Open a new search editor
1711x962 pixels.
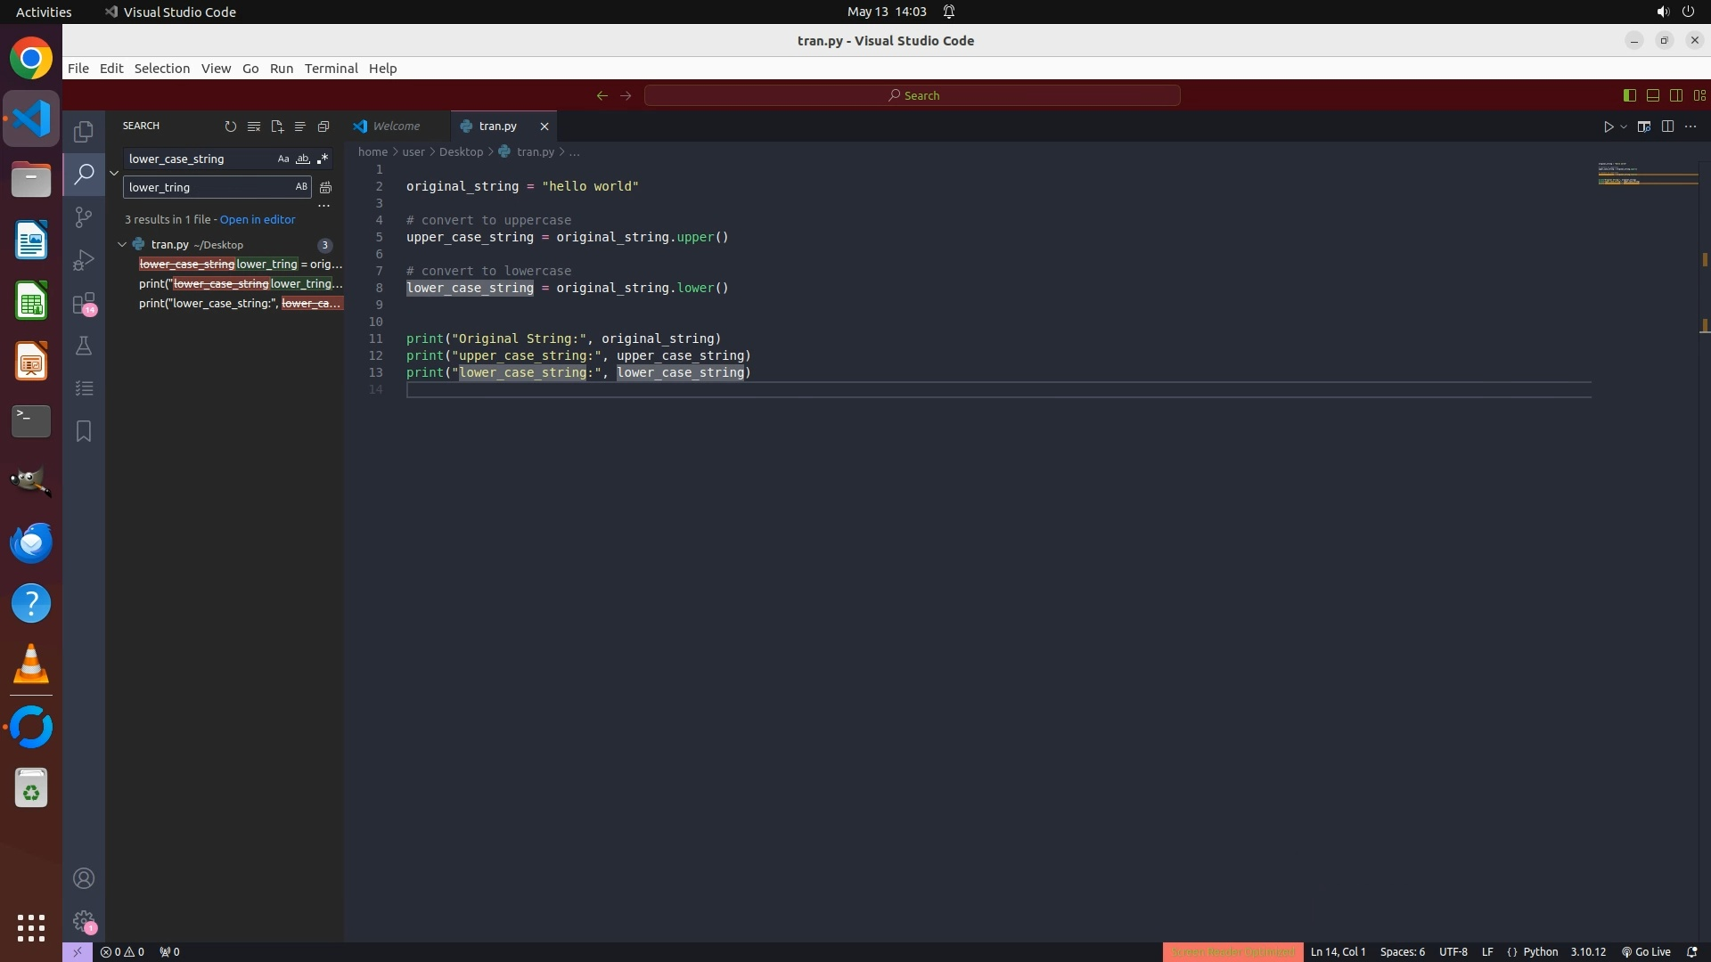coord(277,126)
